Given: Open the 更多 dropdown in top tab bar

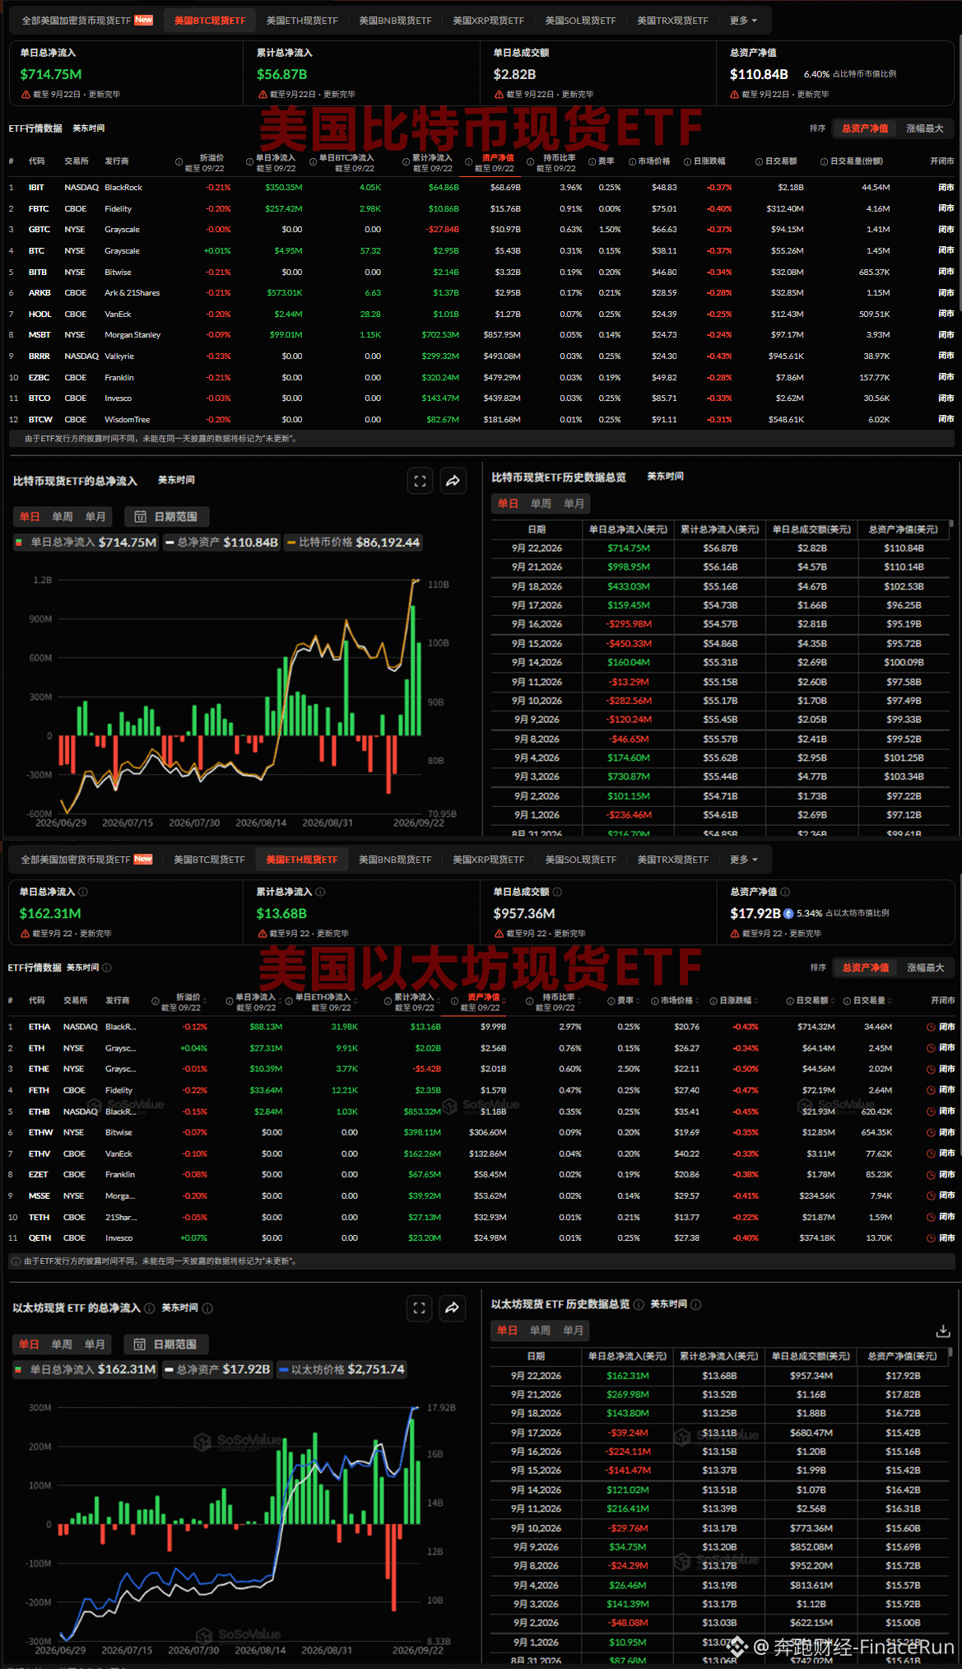Looking at the screenshot, I should click(743, 21).
